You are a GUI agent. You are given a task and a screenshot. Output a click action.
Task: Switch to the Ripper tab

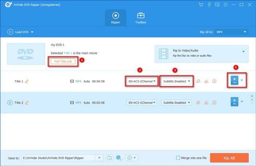(116, 18)
